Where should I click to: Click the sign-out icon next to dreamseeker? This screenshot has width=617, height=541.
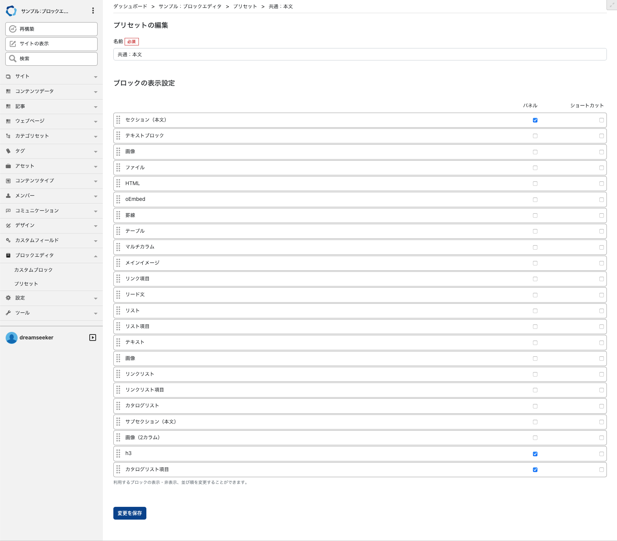pyautogui.click(x=93, y=338)
